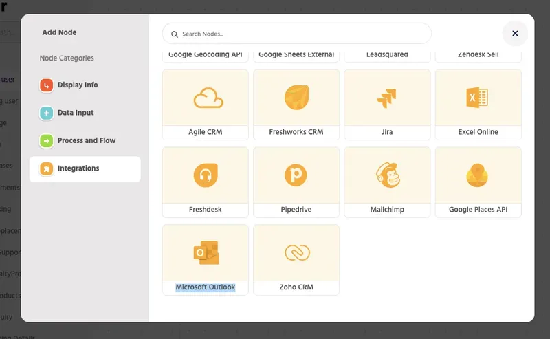Open the Data Input category
The height and width of the screenshot is (339, 550).
click(85, 113)
